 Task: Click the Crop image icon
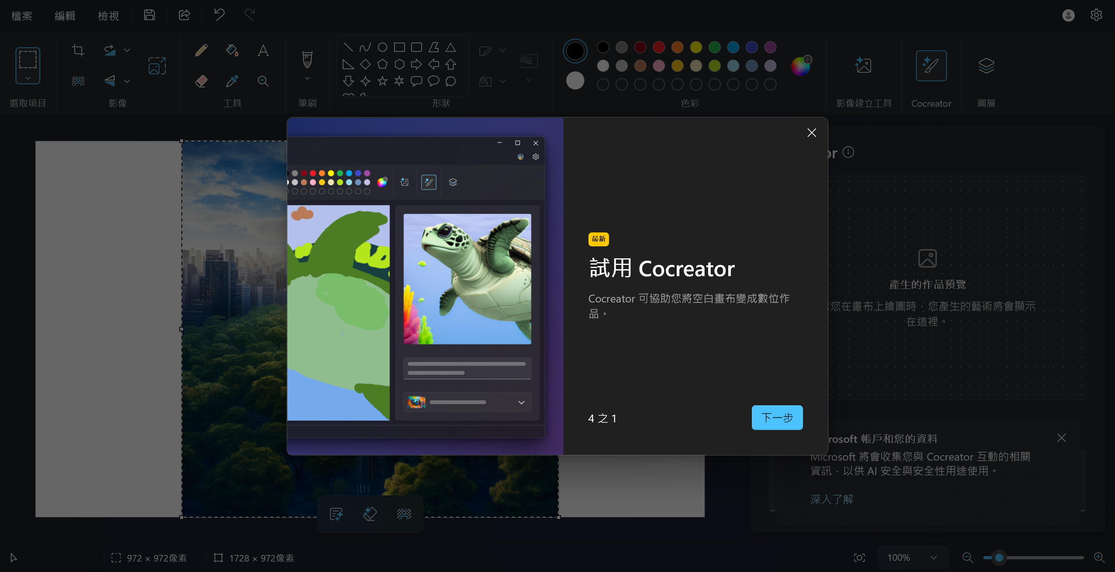point(78,50)
